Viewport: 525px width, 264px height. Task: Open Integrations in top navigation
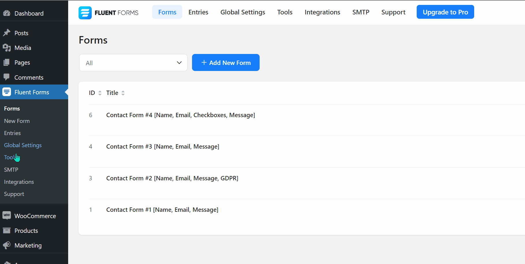coord(322,12)
